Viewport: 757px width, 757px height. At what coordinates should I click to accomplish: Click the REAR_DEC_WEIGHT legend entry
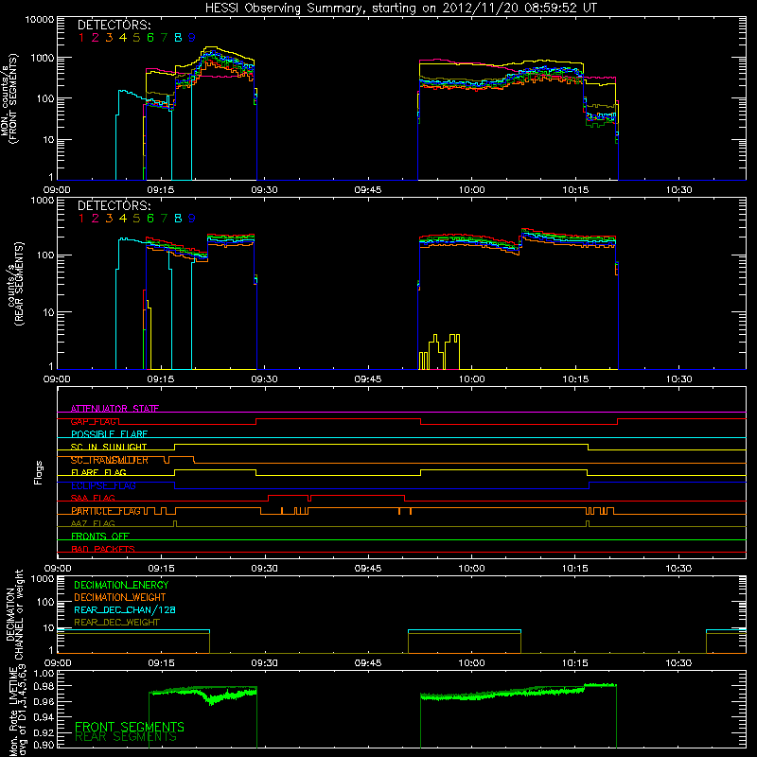pyautogui.click(x=116, y=623)
